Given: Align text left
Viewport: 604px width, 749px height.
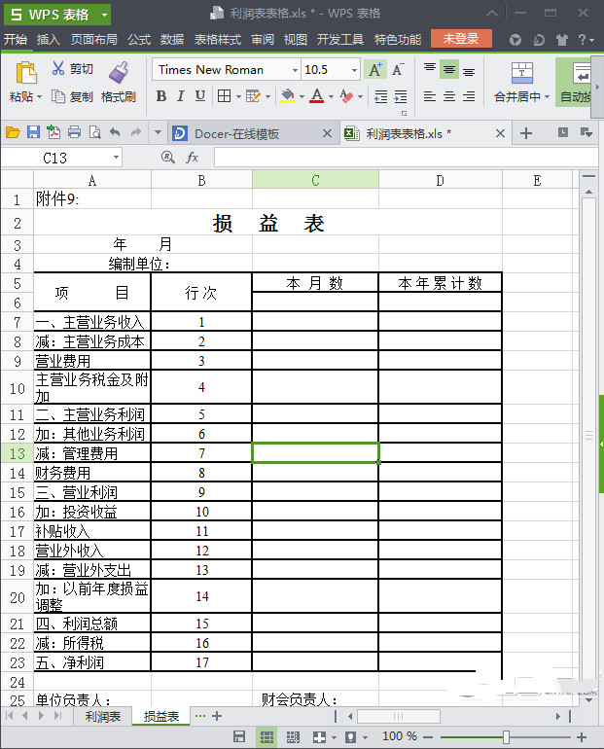Looking at the screenshot, I should click(430, 96).
